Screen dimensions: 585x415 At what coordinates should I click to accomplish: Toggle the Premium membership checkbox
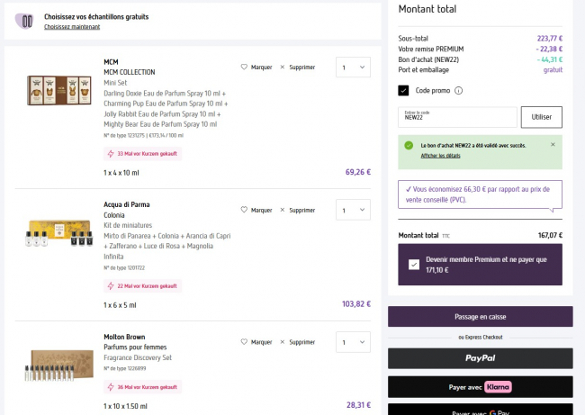[x=413, y=265]
